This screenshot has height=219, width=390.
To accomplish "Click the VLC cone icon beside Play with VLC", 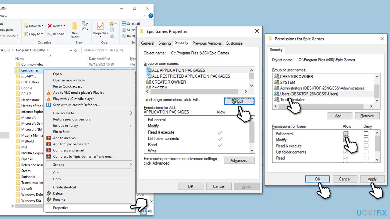I will 48,99.
